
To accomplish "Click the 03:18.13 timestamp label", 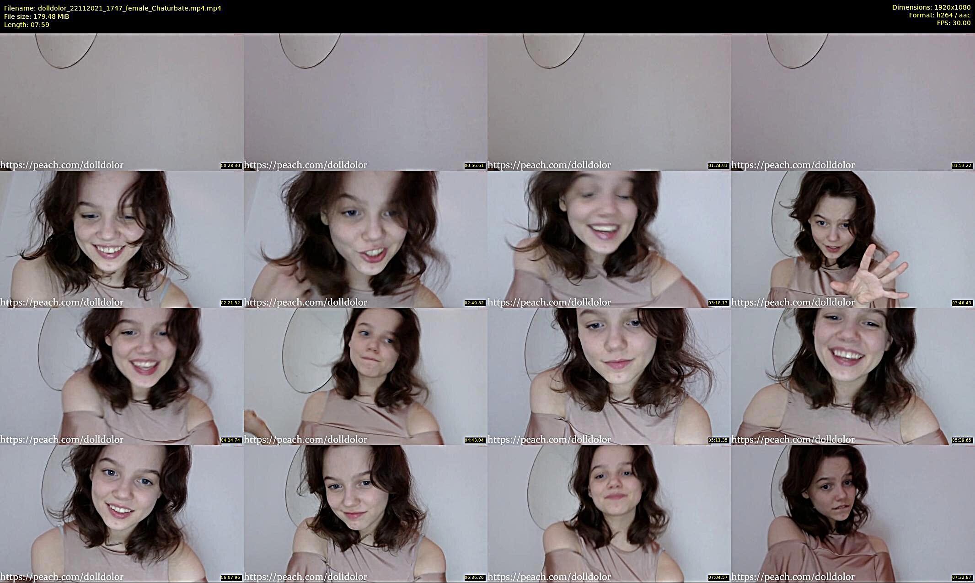I will 718,303.
